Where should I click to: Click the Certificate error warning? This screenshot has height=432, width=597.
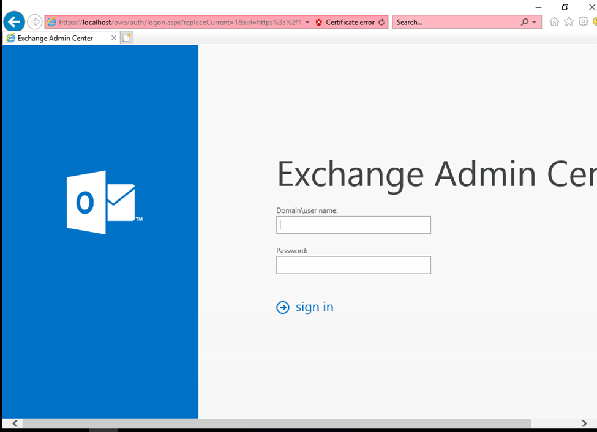345,22
